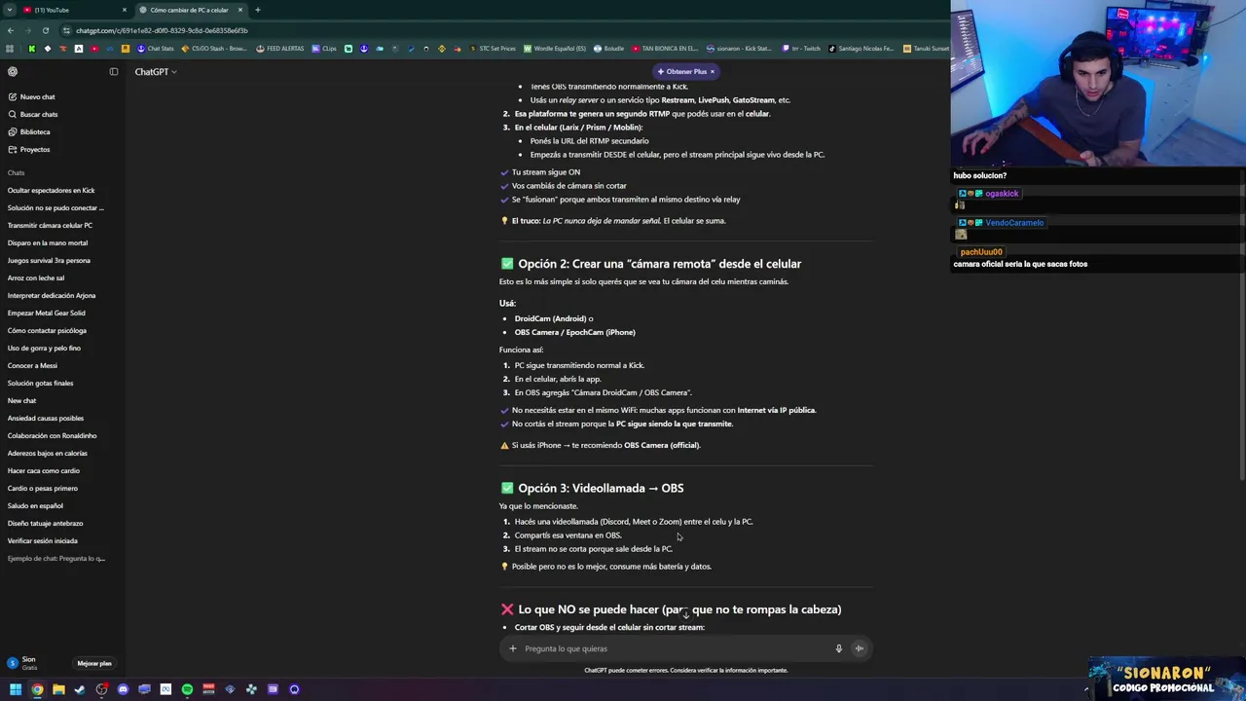Open the FEED ALERTAS bookmark
The height and width of the screenshot is (701, 1246).
280,49
